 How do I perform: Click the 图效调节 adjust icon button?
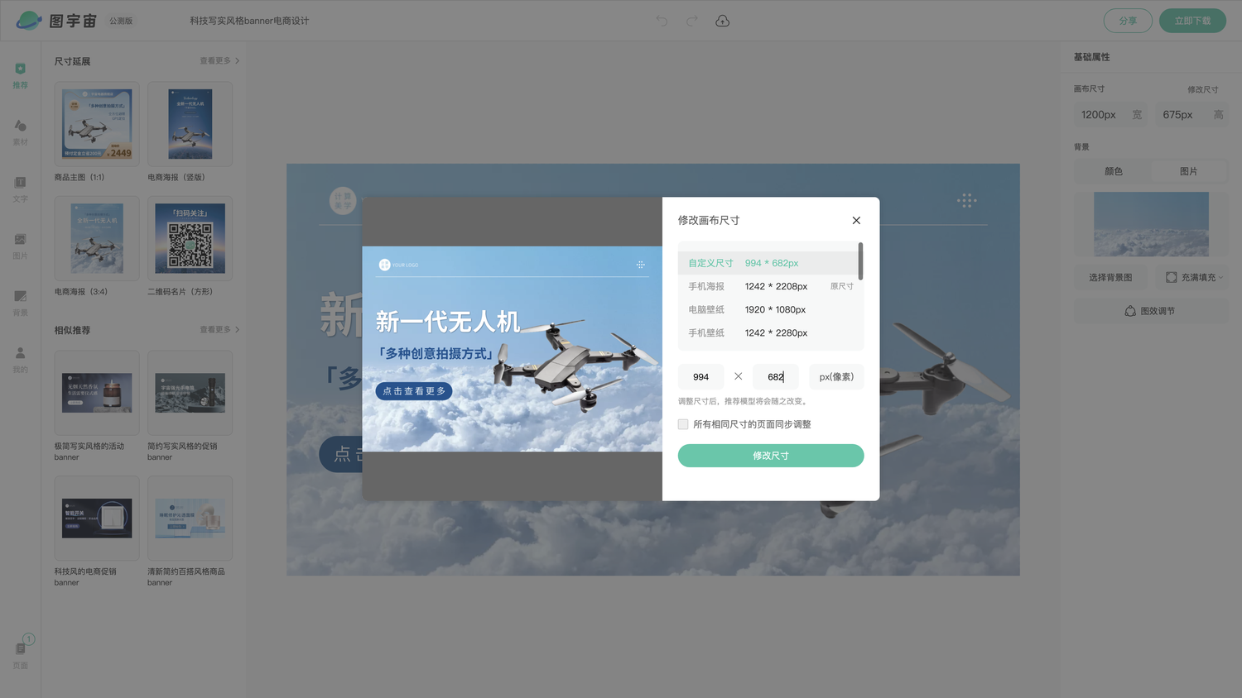(1150, 311)
